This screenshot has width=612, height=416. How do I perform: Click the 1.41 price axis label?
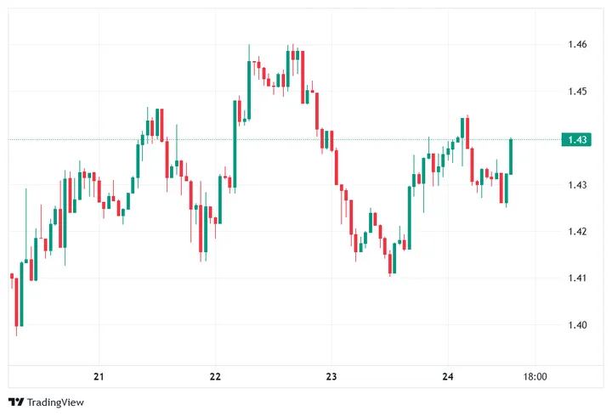[575, 278]
